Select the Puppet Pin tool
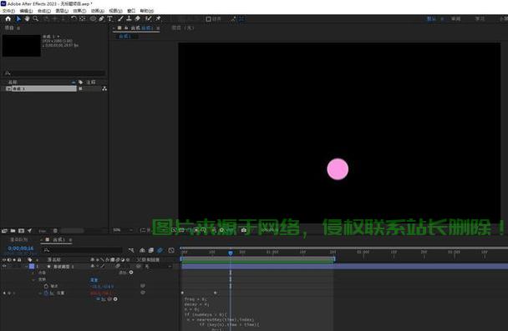The width and height of the screenshot is (508, 331). pyautogui.click(x=158, y=18)
